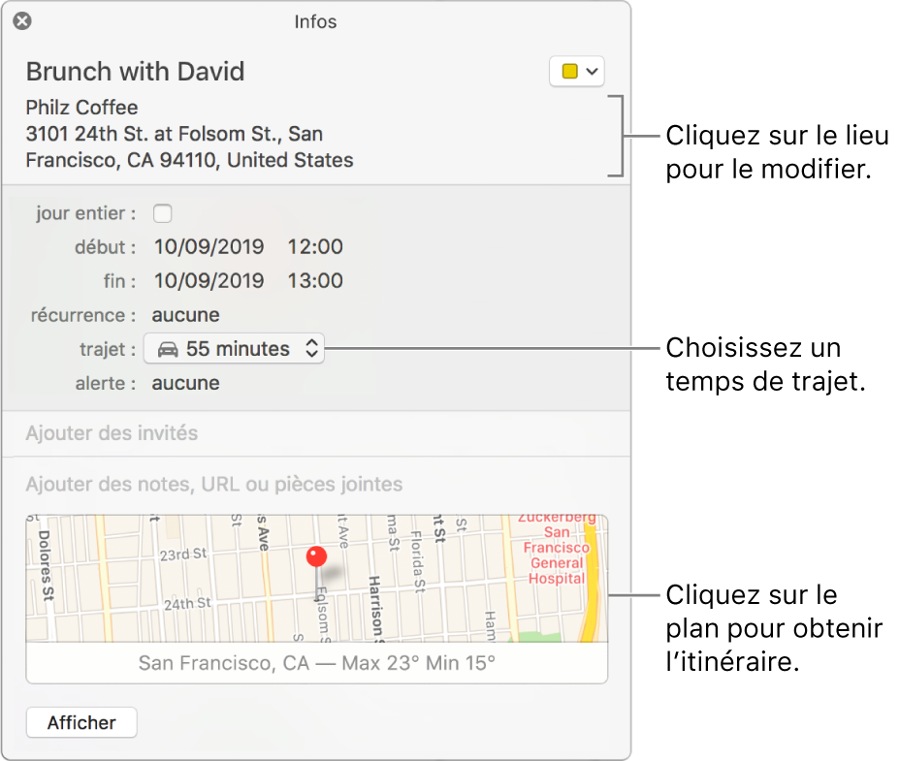The width and height of the screenshot is (900, 761).
Task: Click the close icon on the Infos popover
Action: (x=21, y=20)
